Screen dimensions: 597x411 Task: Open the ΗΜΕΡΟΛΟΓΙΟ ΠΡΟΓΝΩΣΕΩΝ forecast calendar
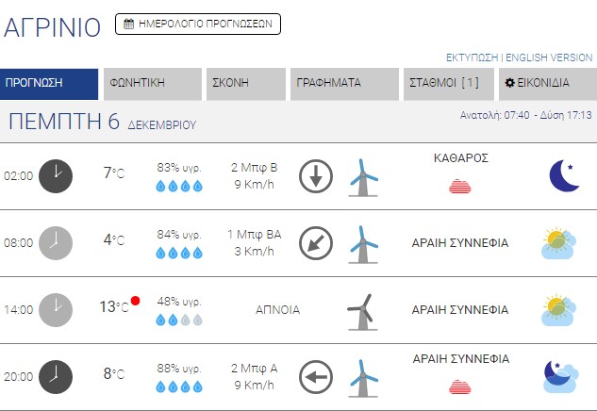click(198, 24)
